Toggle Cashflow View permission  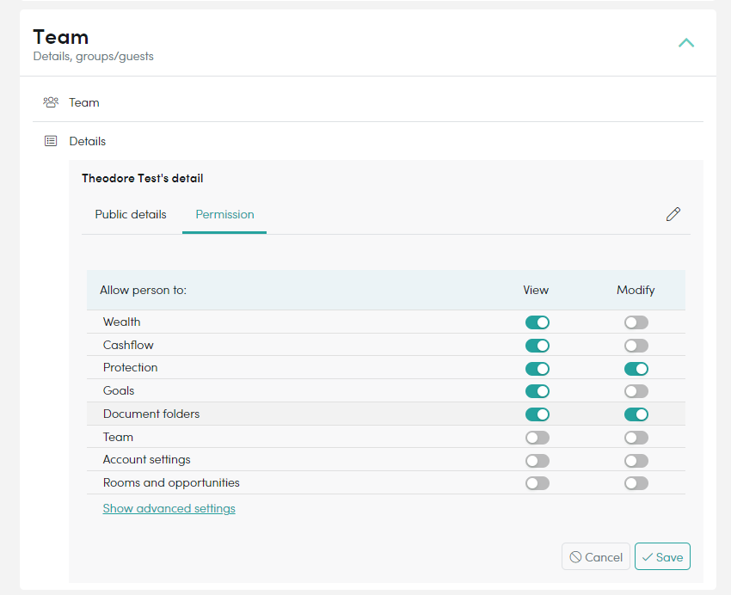[x=537, y=346]
